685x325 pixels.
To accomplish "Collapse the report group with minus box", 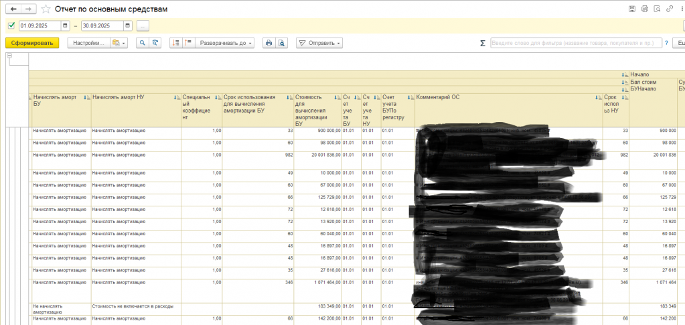I will [9, 56].
